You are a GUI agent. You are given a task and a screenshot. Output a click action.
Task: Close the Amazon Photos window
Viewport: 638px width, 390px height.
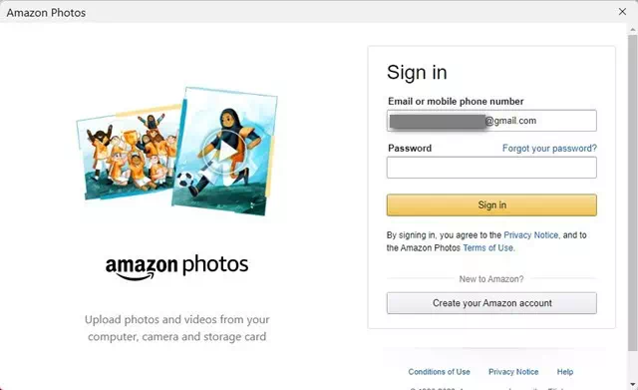622,12
